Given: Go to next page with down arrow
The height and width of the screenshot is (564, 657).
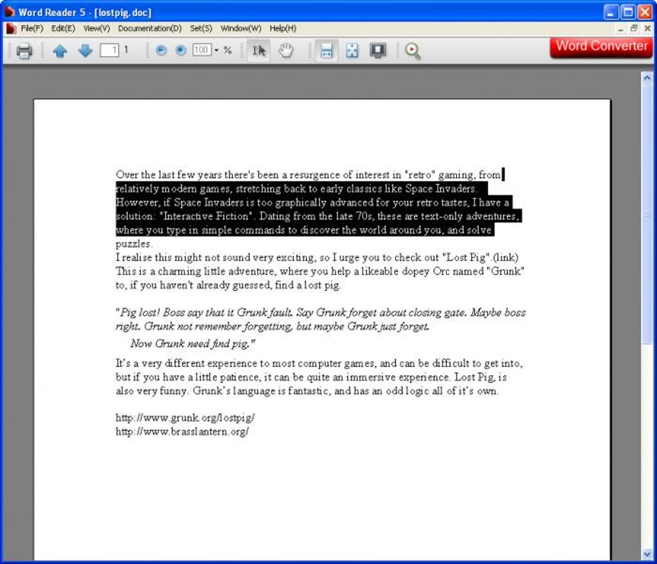Looking at the screenshot, I should (x=85, y=51).
